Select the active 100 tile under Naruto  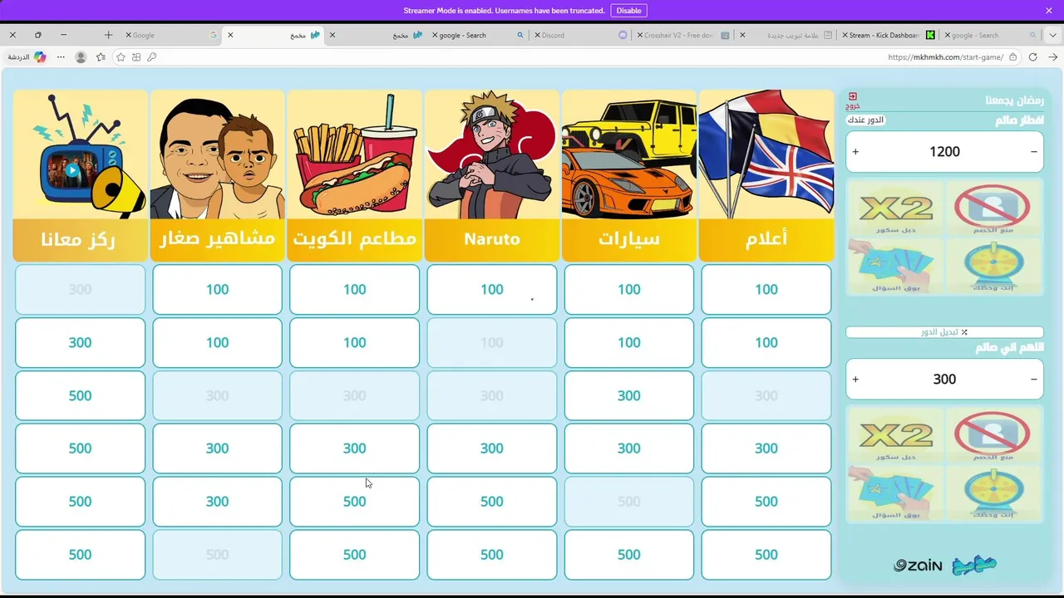pos(491,290)
